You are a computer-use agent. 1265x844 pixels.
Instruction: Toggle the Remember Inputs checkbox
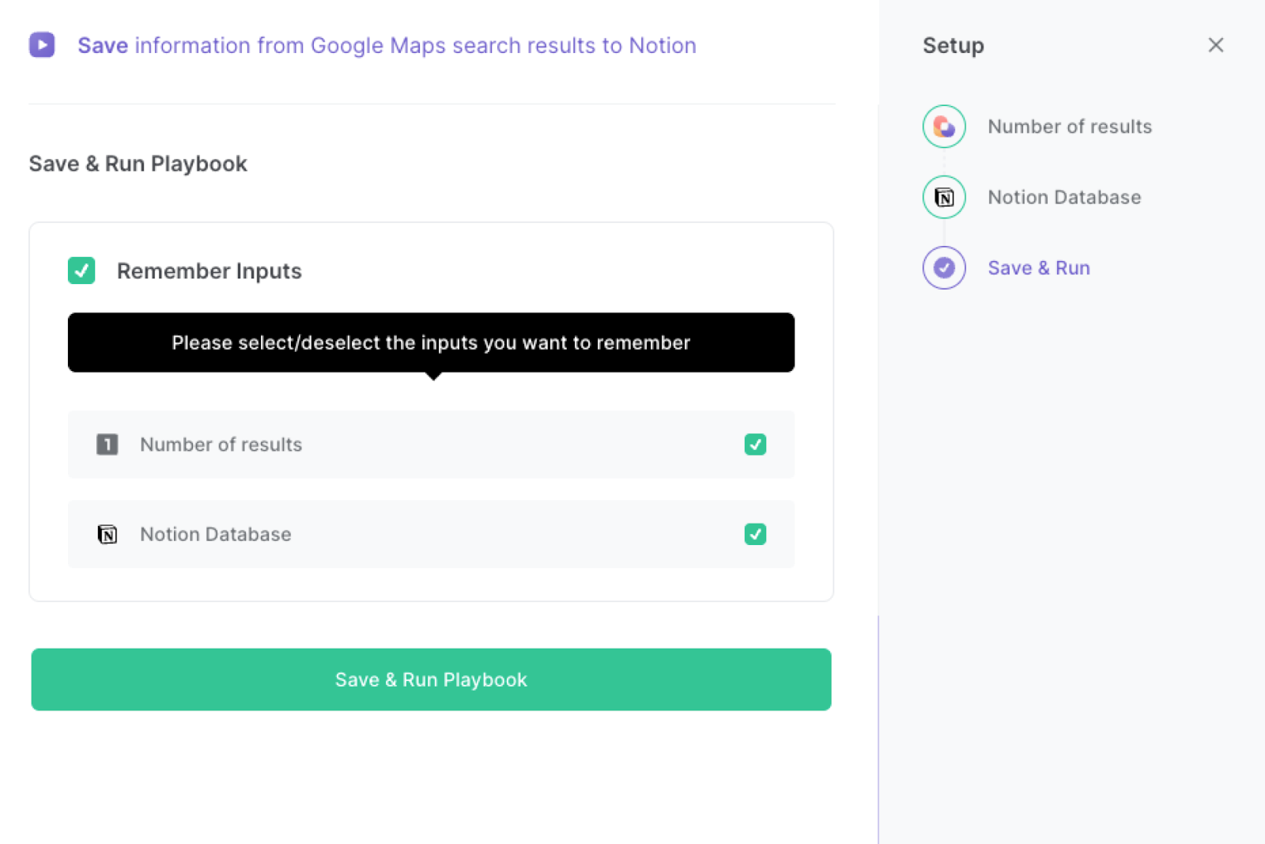[81, 271]
